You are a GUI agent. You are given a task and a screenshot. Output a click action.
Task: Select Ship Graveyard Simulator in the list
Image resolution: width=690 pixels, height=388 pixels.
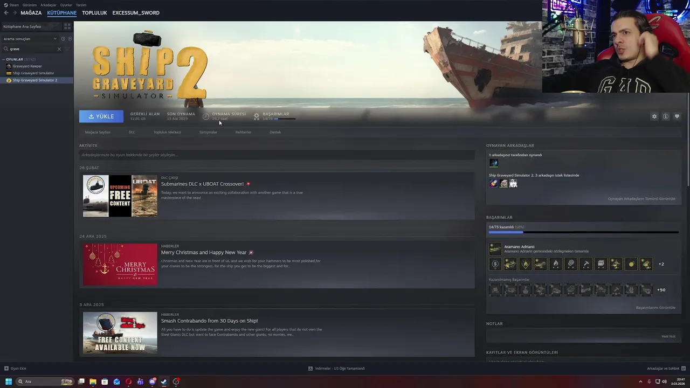(37, 73)
